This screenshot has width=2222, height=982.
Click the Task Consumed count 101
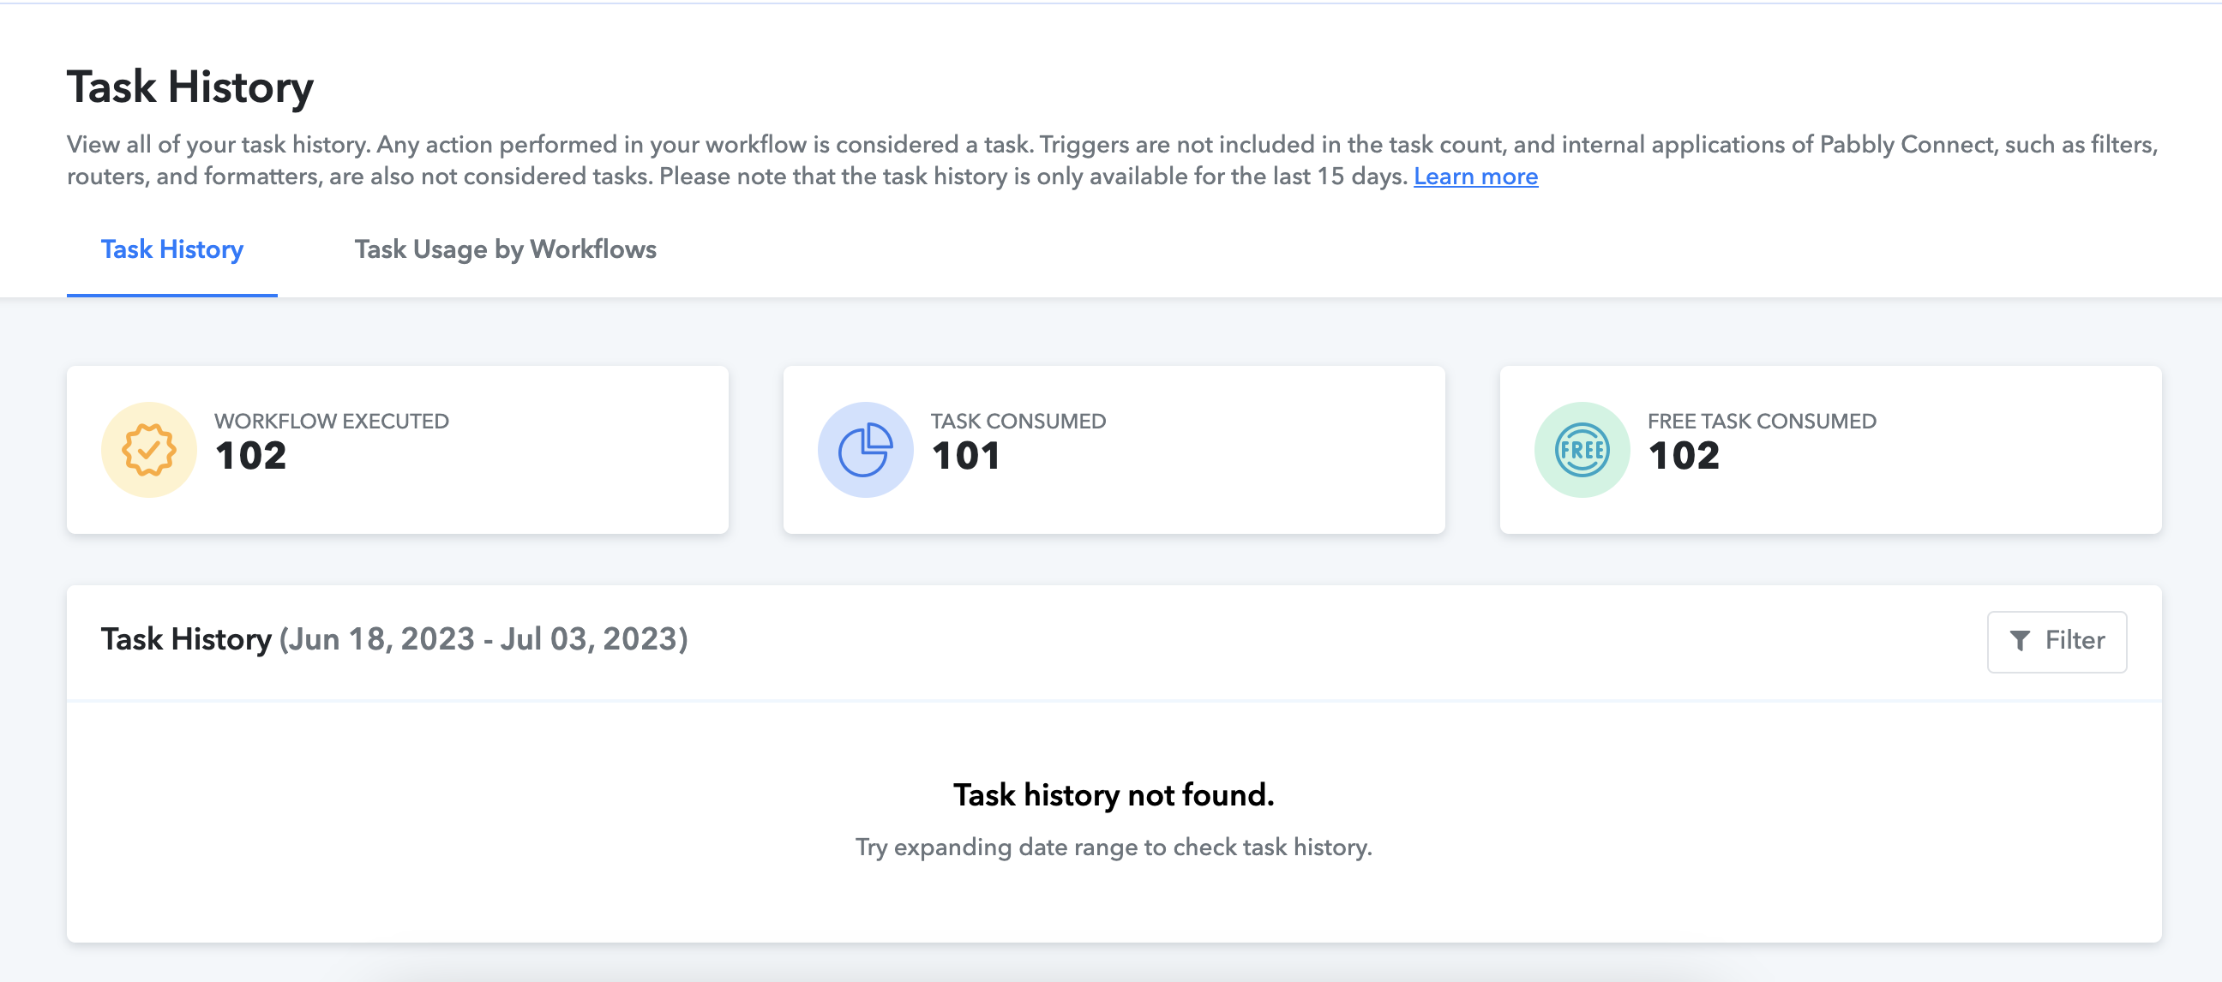pyautogui.click(x=965, y=456)
